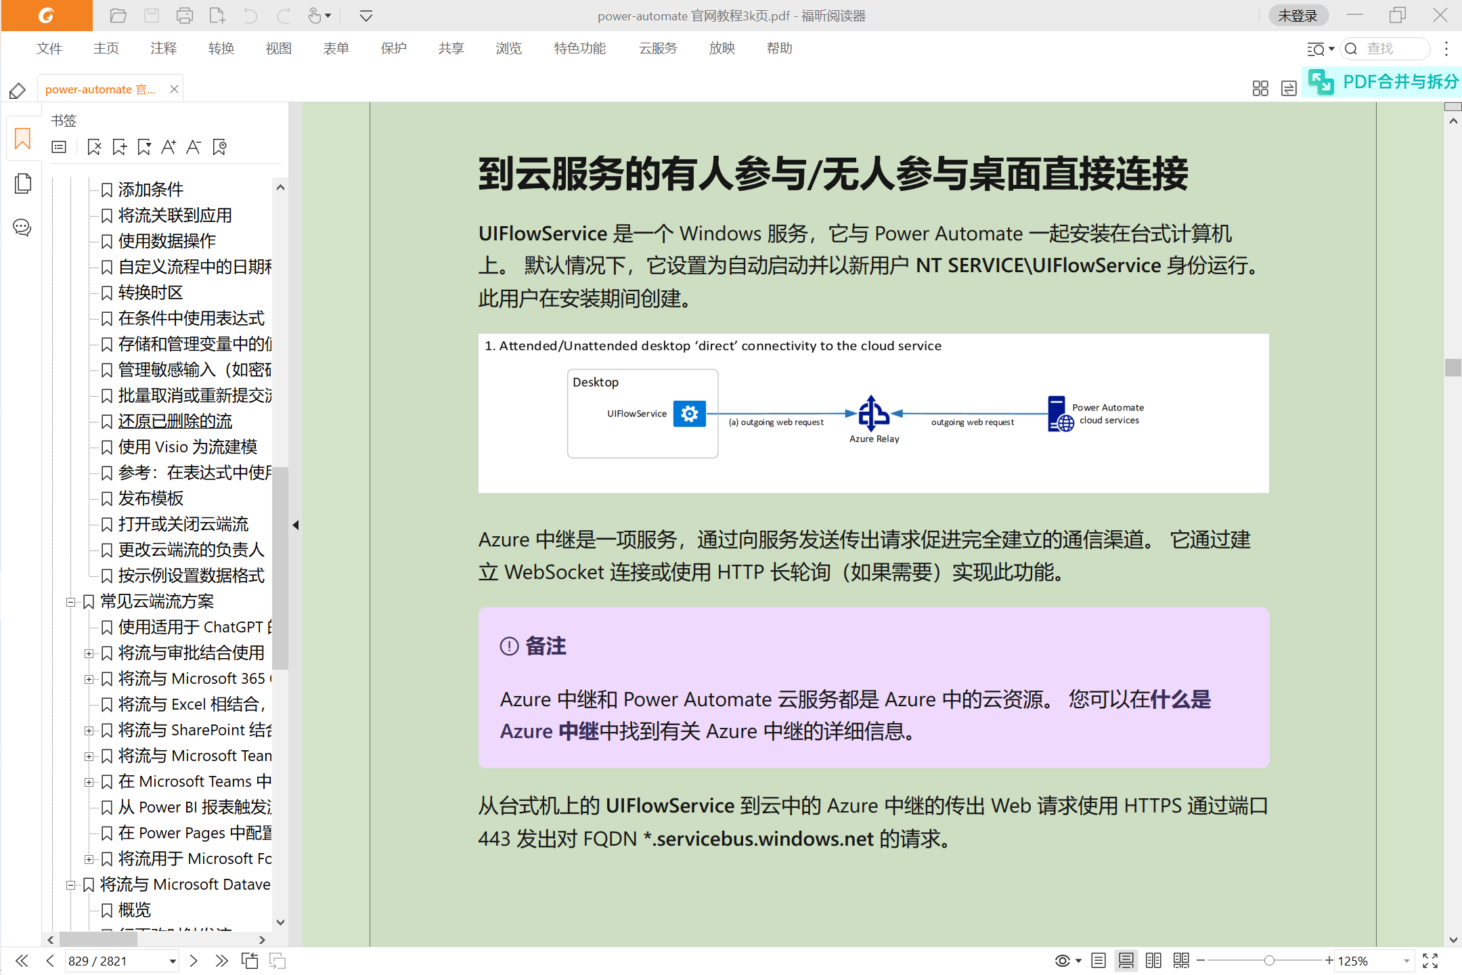Image resolution: width=1462 pixels, height=975 pixels.
Task: Jump to last page with double-right arrows
Action: point(221,961)
